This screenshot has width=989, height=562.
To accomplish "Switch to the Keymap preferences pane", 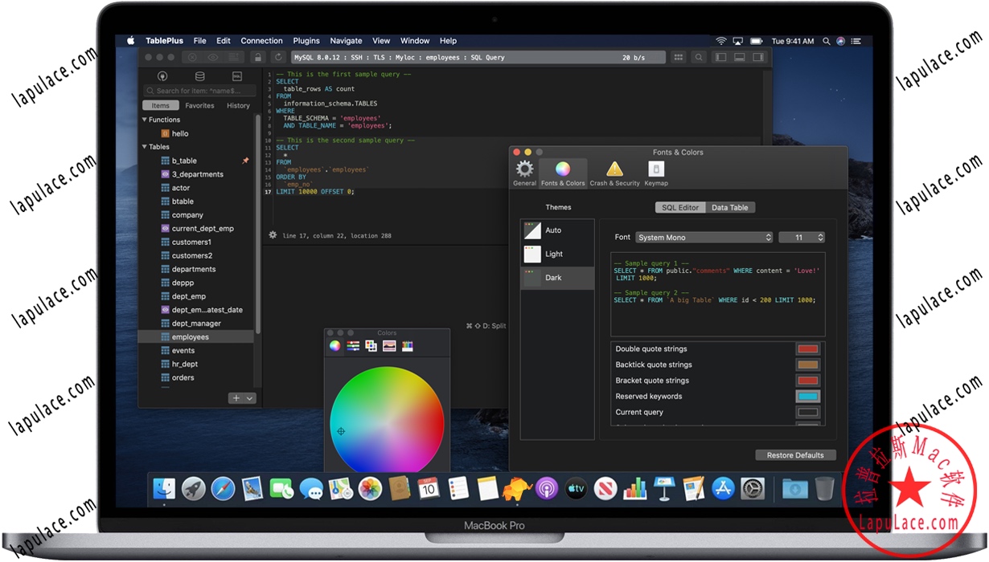I will (656, 170).
